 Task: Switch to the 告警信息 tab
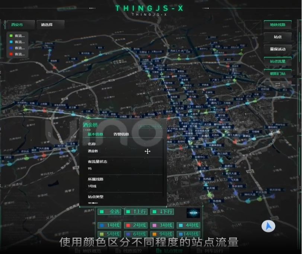coord(121,134)
